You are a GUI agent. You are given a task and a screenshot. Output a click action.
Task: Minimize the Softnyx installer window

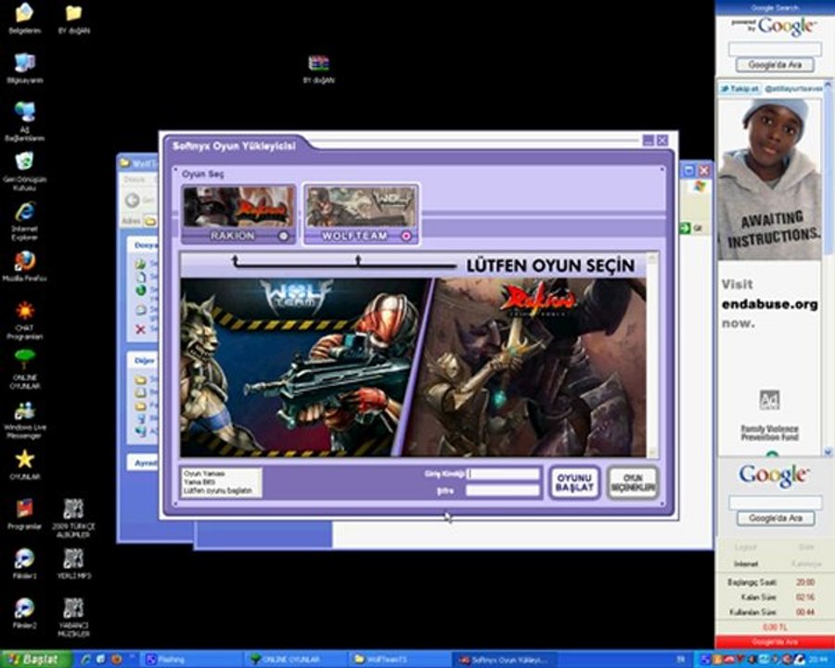pyautogui.click(x=649, y=140)
